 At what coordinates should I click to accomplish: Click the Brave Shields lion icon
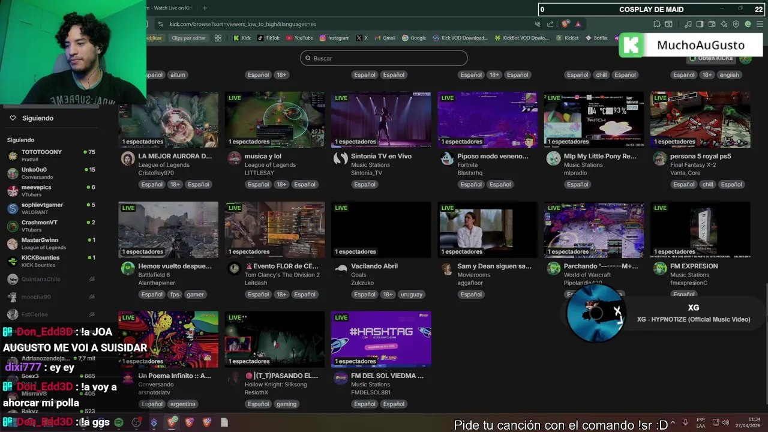click(x=565, y=24)
